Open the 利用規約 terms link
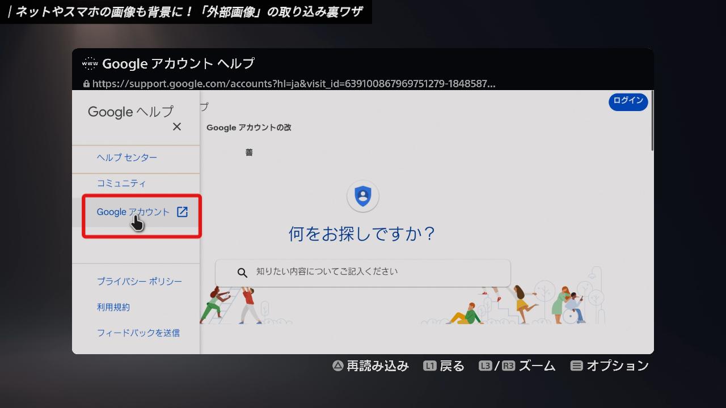 pos(113,307)
